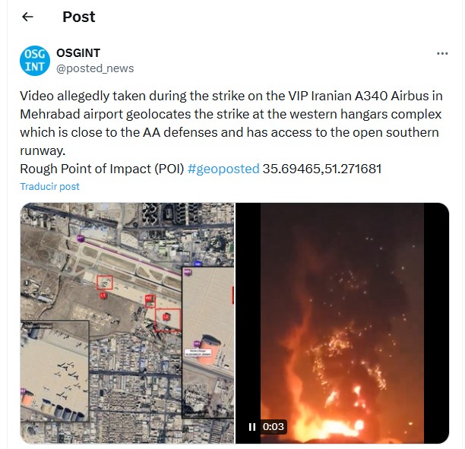Click the Post header title
The width and height of the screenshot is (465, 449).
(78, 17)
